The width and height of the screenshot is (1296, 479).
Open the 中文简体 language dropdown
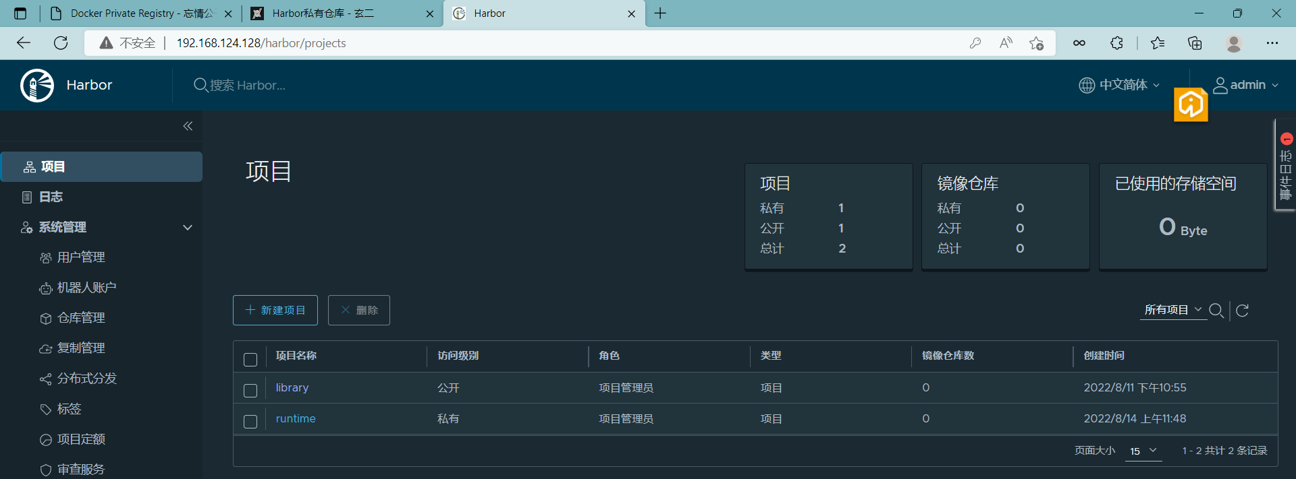tap(1119, 85)
